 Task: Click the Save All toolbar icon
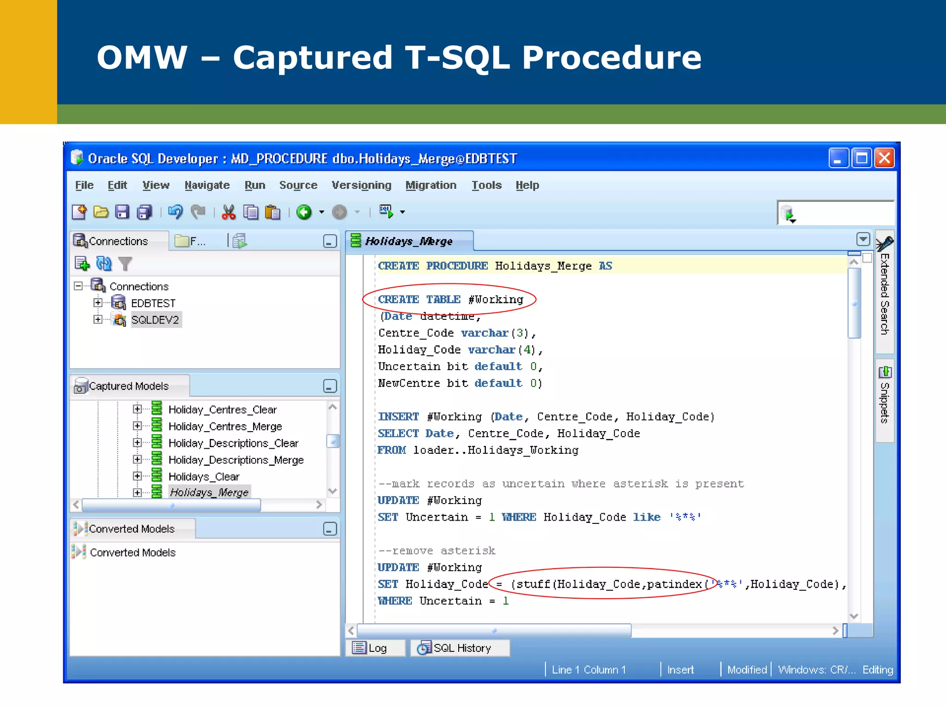(145, 212)
